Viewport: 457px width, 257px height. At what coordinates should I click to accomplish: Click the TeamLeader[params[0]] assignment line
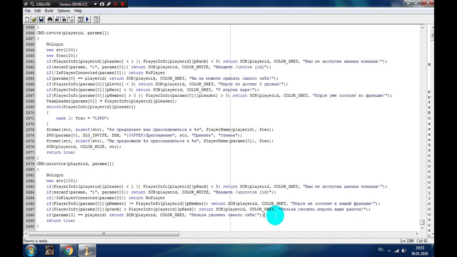coord(111,101)
